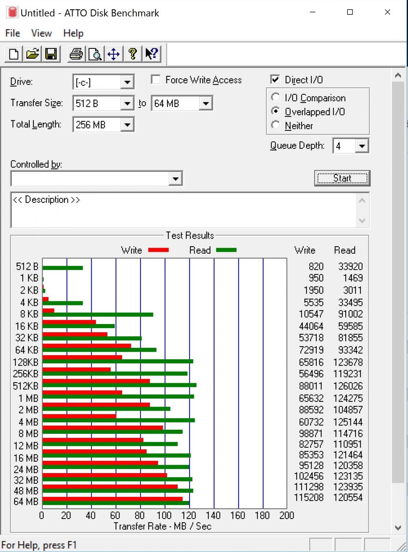Open the File menu
This screenshot has width=408, height=552.
tap(13, 33)
